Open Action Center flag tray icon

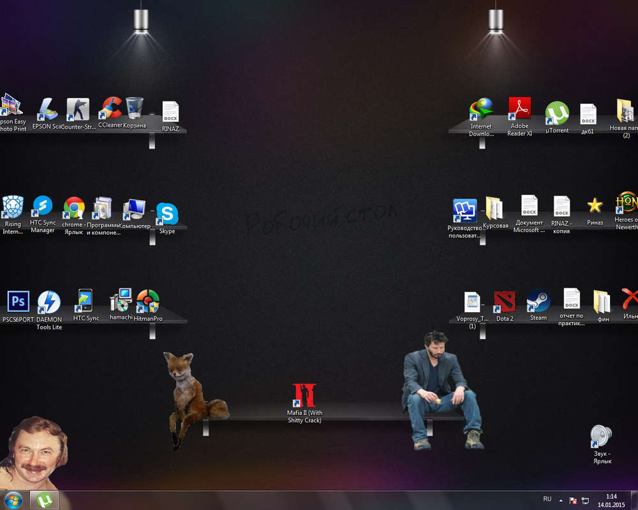573,500
